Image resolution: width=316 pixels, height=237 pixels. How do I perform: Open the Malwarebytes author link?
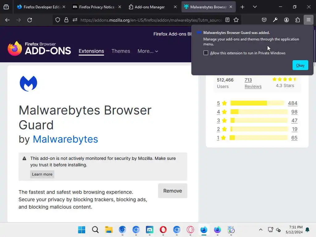click(65, 139)
